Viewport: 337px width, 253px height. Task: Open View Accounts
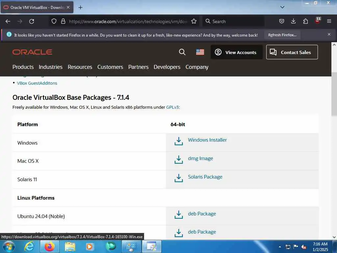pyautogui.click(x=237, y=52)
